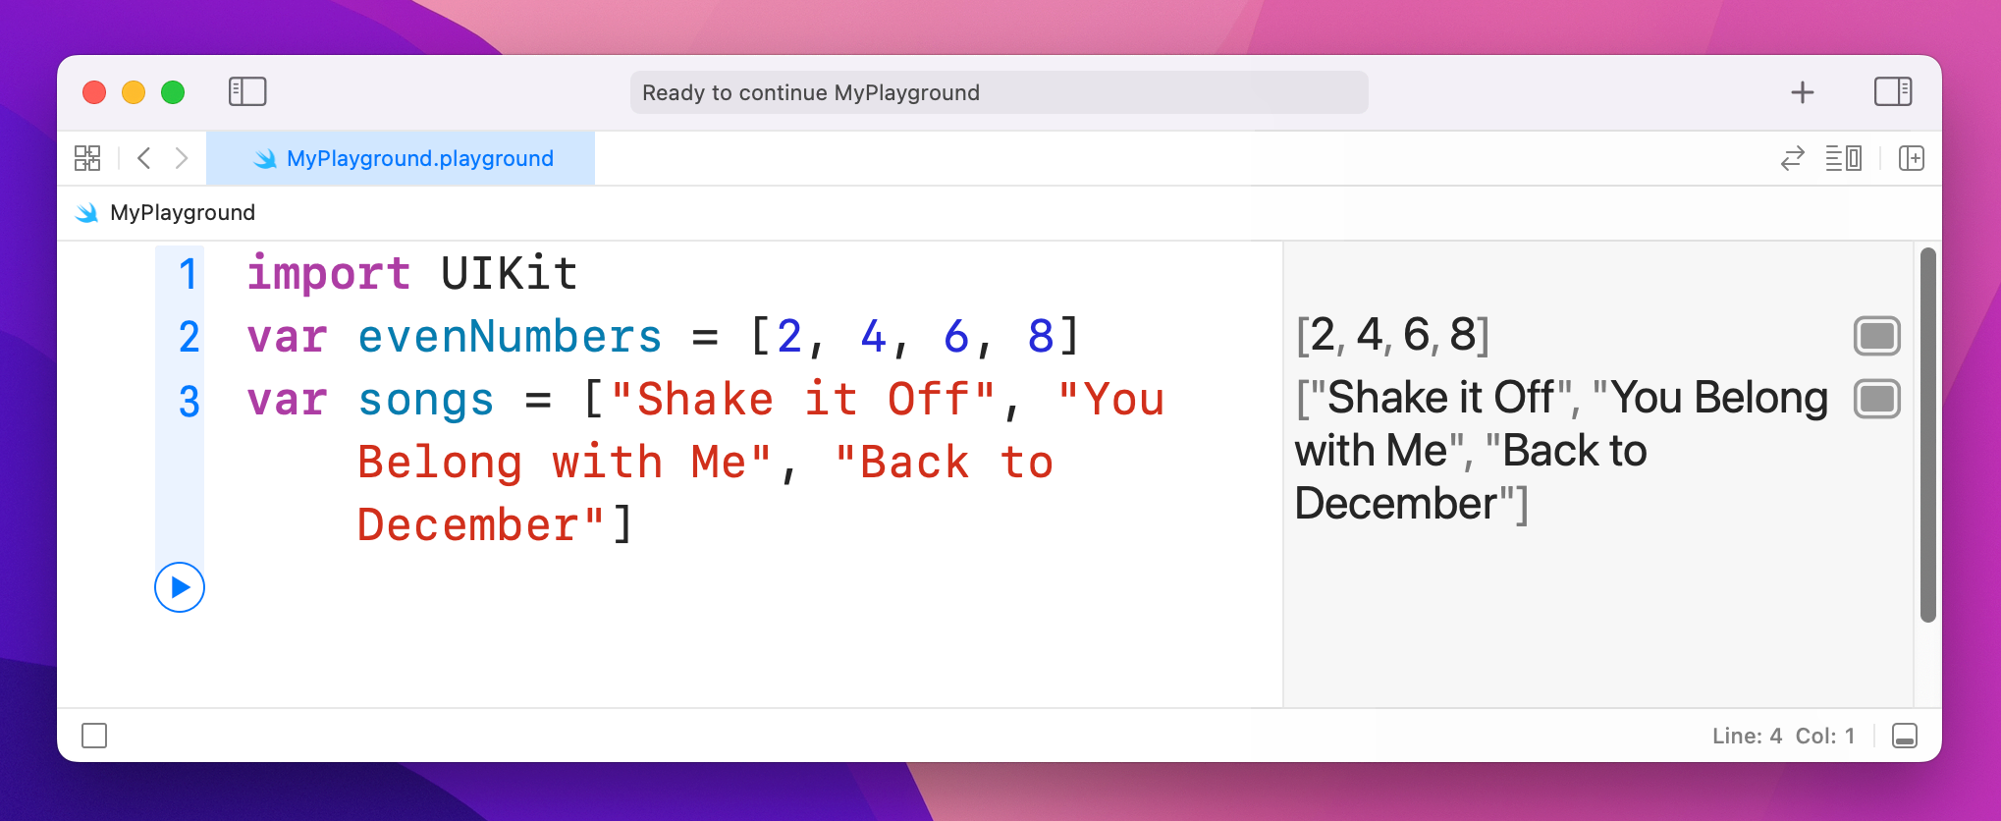2001x821 pixels.
Task: Click the Swift icon in the breadcrumb
Action: (87, 213)
